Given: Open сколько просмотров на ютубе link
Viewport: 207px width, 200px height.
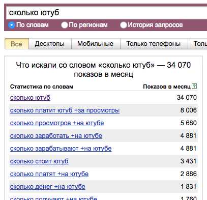Looking at the screenshot, I should click(57, 123).
